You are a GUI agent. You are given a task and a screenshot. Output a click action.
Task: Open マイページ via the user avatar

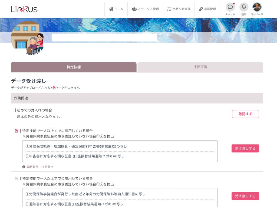[257, 7]
